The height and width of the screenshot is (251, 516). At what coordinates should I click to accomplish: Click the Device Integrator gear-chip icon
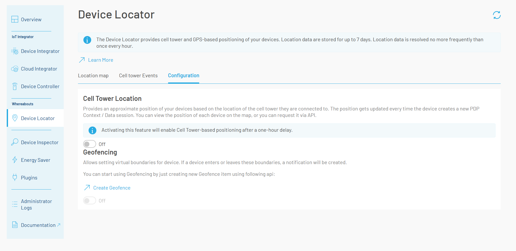point(15,51)
